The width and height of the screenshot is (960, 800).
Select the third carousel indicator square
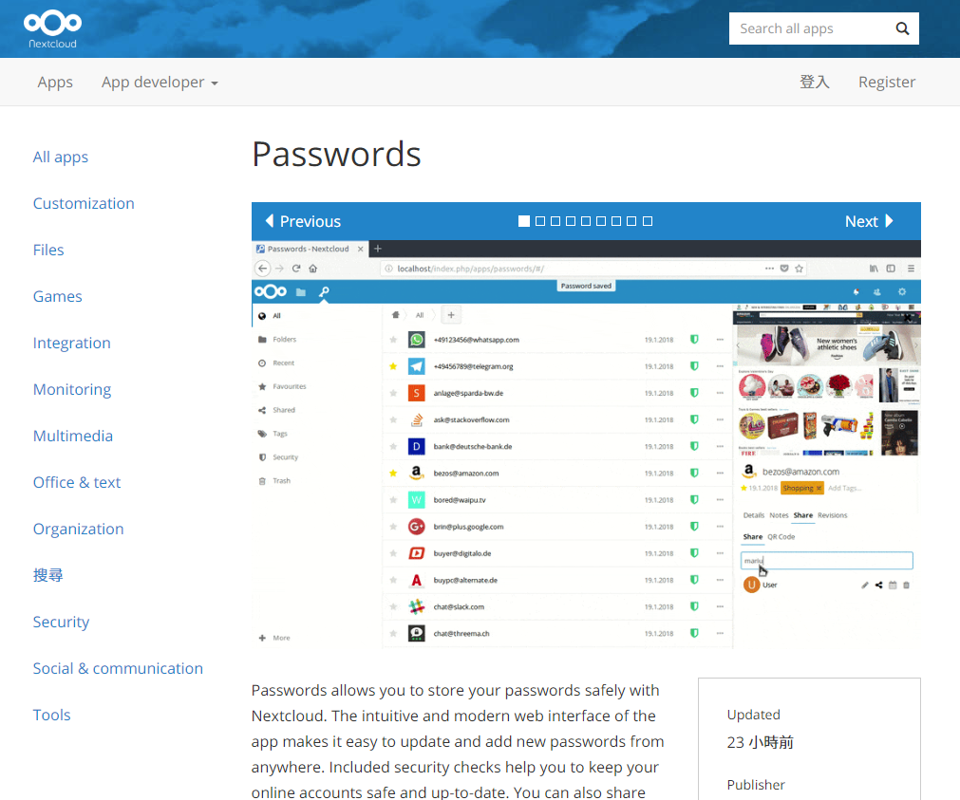pyautogui.click(x=555, y=221)
